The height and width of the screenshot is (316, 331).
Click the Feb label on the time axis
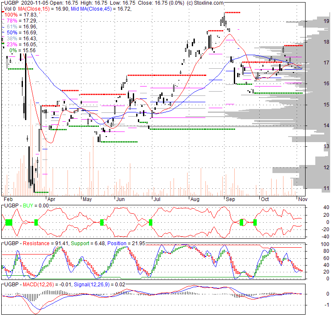tap(8, 199)
